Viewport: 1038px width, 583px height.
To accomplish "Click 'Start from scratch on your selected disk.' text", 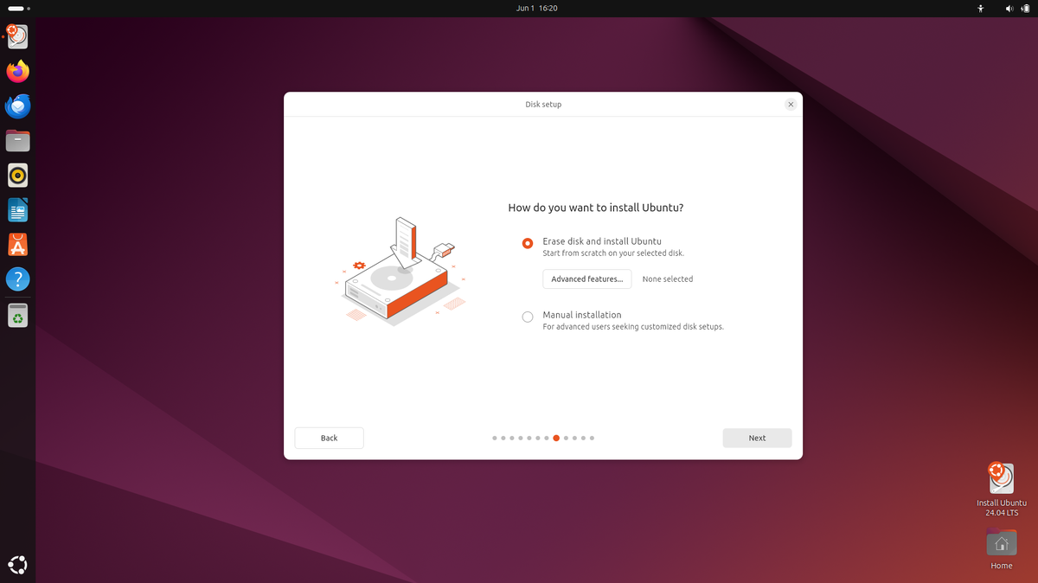I will (613, 253).
